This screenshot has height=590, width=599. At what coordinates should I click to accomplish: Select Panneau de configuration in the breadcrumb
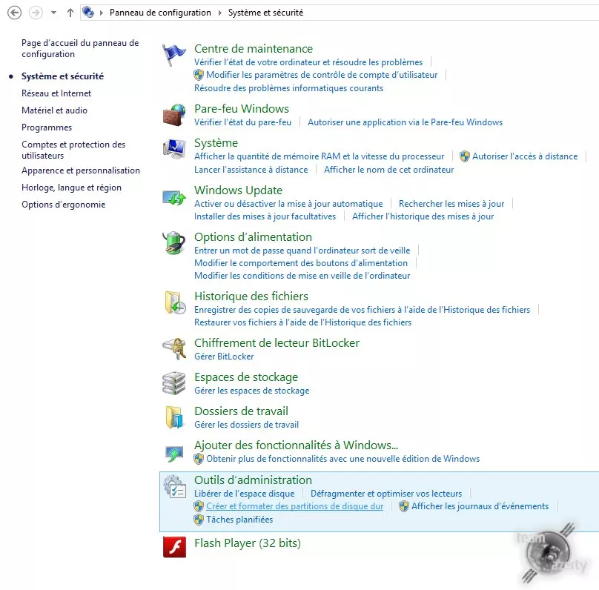click(x=160, y=13)
